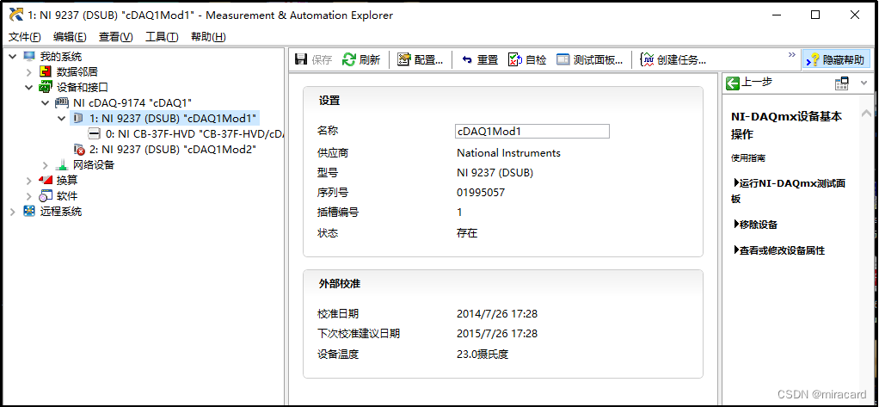
Task: Open the 运行NI-DAQmx测试面板 help link
Action: 790,191
